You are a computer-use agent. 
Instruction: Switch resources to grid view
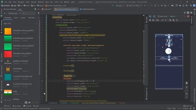[x=29, y=103]
